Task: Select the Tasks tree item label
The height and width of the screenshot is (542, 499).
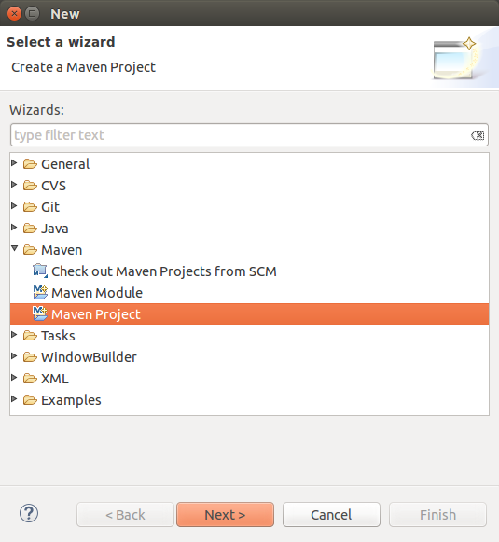Action: coord(58,336)
